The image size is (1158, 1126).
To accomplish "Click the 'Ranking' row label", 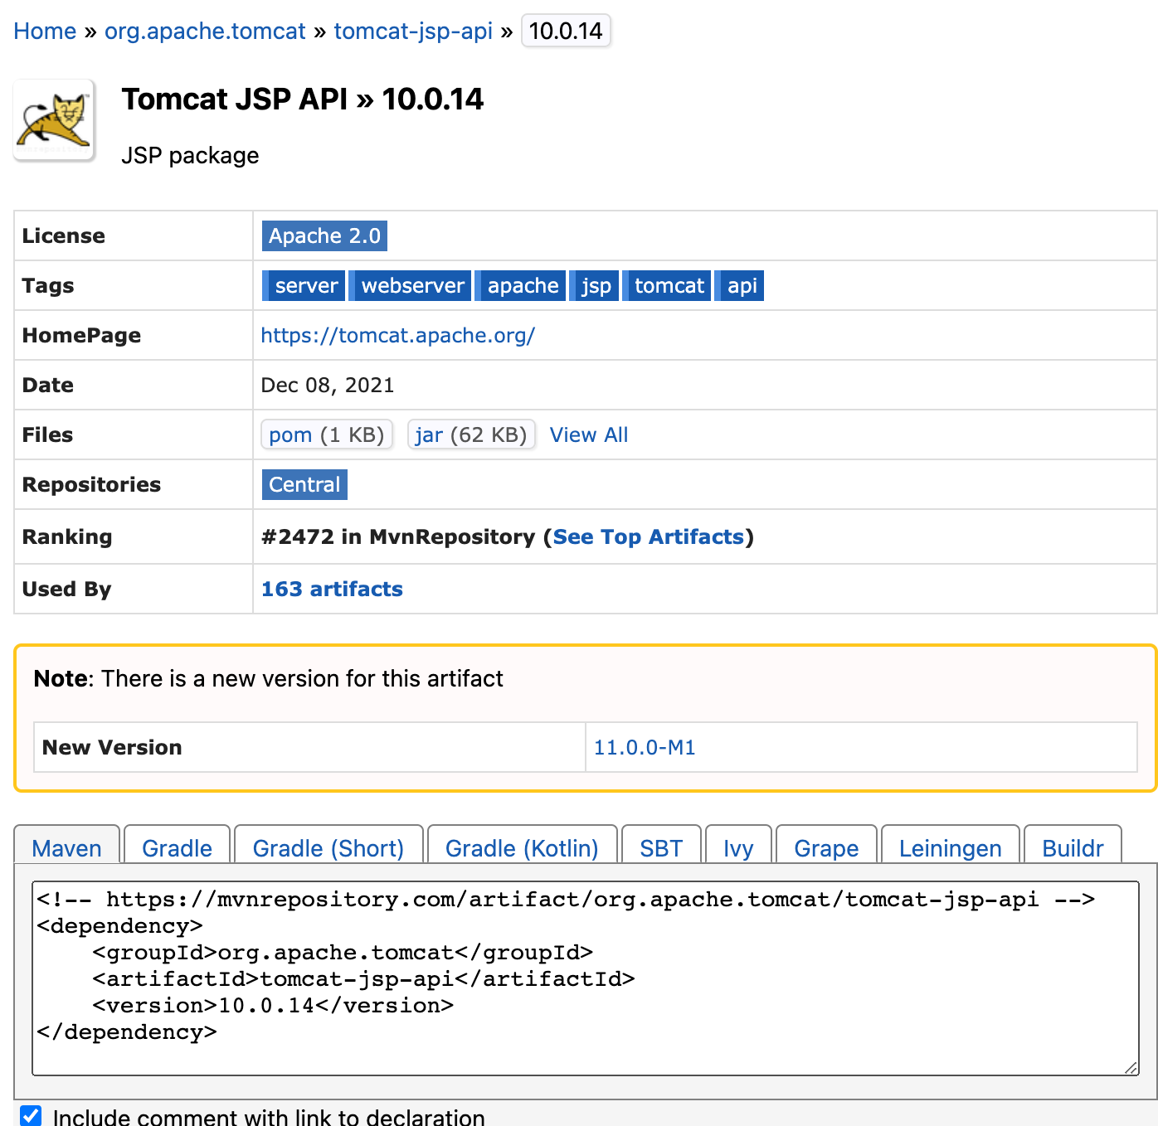I will point(67,536).
